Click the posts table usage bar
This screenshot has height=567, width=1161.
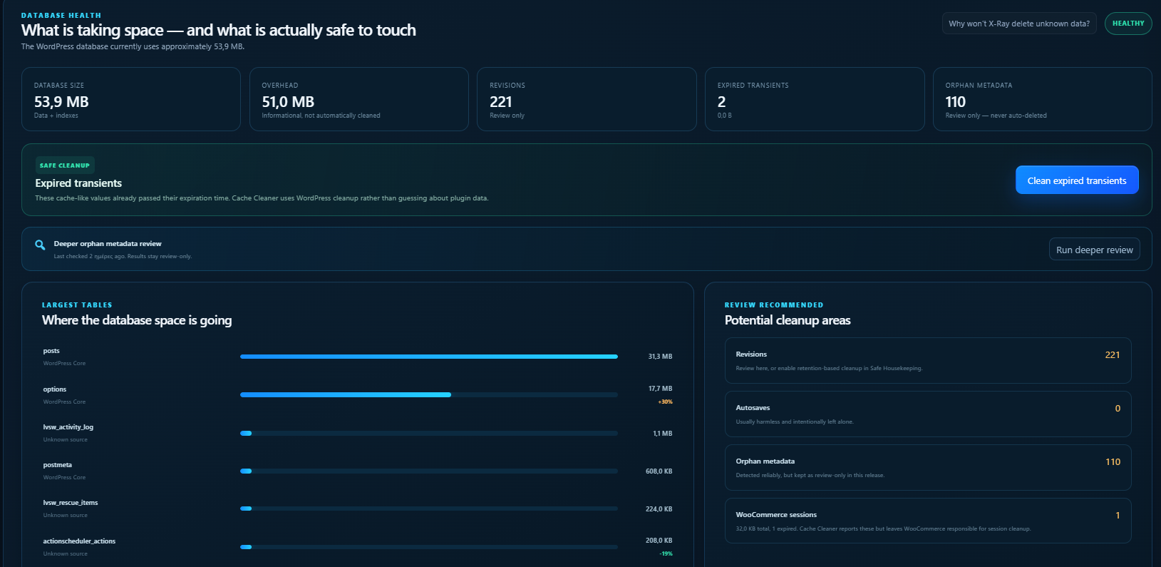click(x=429, y=357)
